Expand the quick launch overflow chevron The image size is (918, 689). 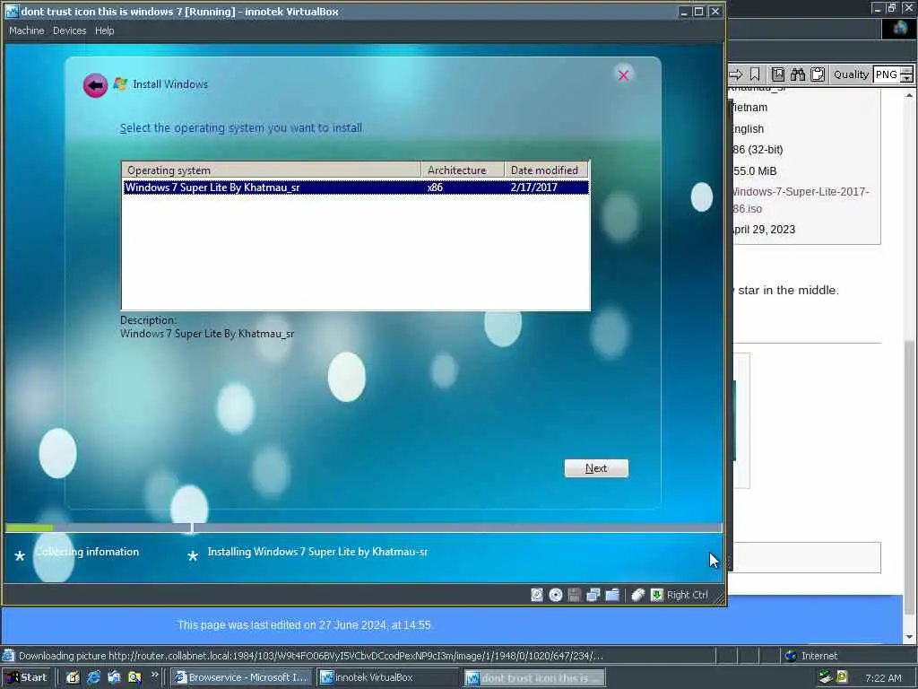click(154, 675)
